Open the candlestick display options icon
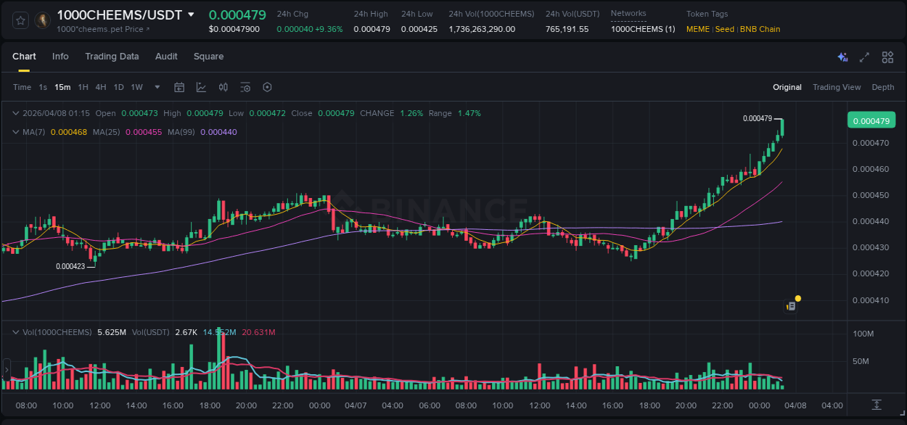 coord(223,87)
